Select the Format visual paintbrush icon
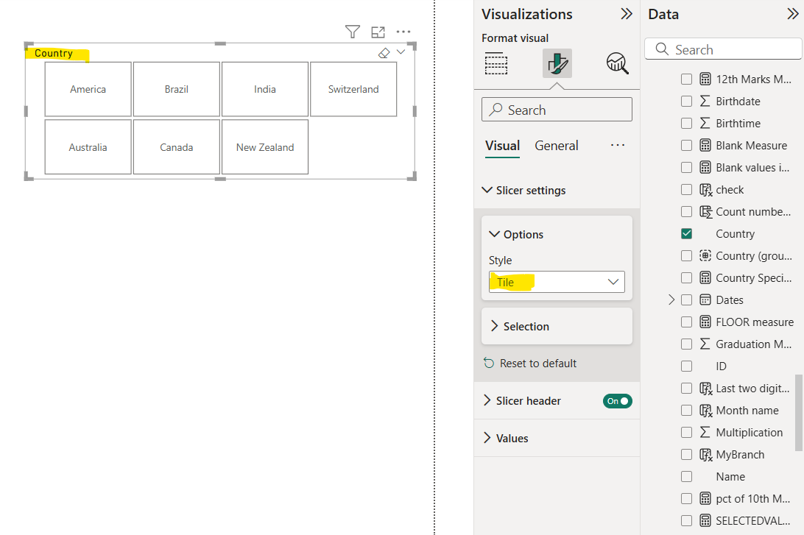Screen dimensions: 804x535 click(x=557, y=63)
